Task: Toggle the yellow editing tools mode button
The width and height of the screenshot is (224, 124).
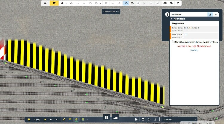Action: click(x=54, y=3)
